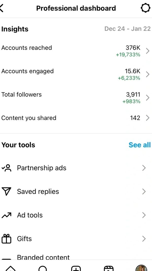Open the Branded content option
Screen dimensions: 152x271
pos(43,257)
